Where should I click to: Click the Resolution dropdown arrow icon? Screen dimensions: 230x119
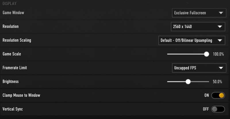coord(221,27)
